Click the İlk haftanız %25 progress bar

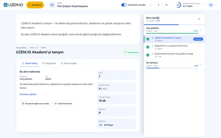click(x=172, y=68)
